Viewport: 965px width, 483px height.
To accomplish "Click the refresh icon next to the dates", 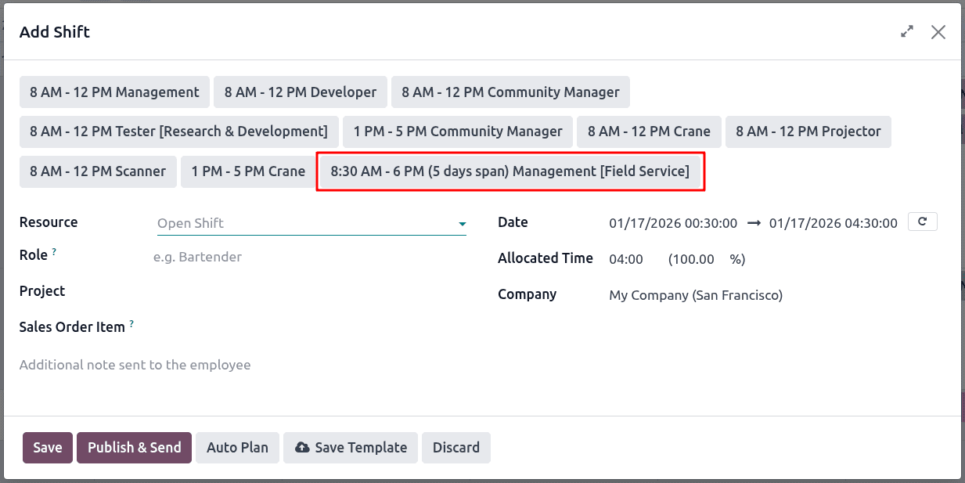I will 922,222.
